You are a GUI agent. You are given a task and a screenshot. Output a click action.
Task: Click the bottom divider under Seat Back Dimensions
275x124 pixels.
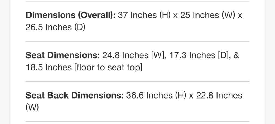(x=137, y=121)
